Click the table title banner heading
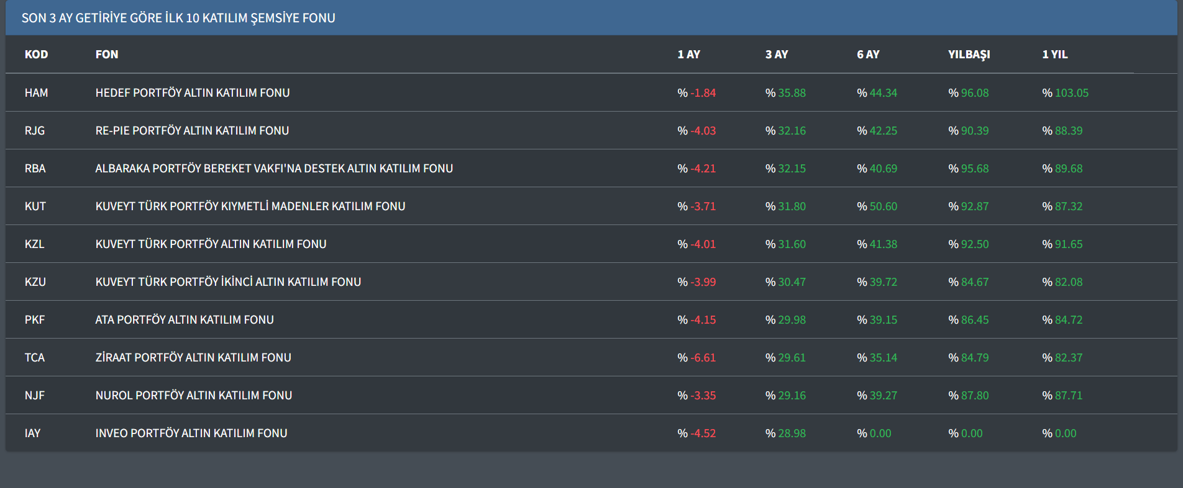Viewport: 1183px width, 488px height. 178,18
